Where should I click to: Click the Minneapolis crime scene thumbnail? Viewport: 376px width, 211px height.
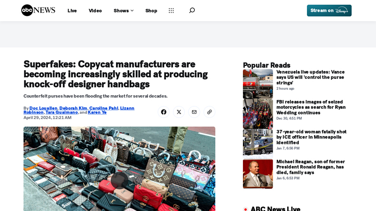tap(258, 144)
